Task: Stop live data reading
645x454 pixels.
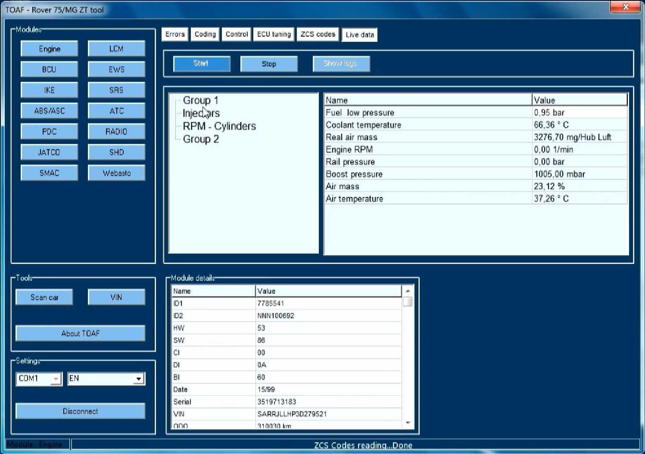Action: [x=269, y=64]
